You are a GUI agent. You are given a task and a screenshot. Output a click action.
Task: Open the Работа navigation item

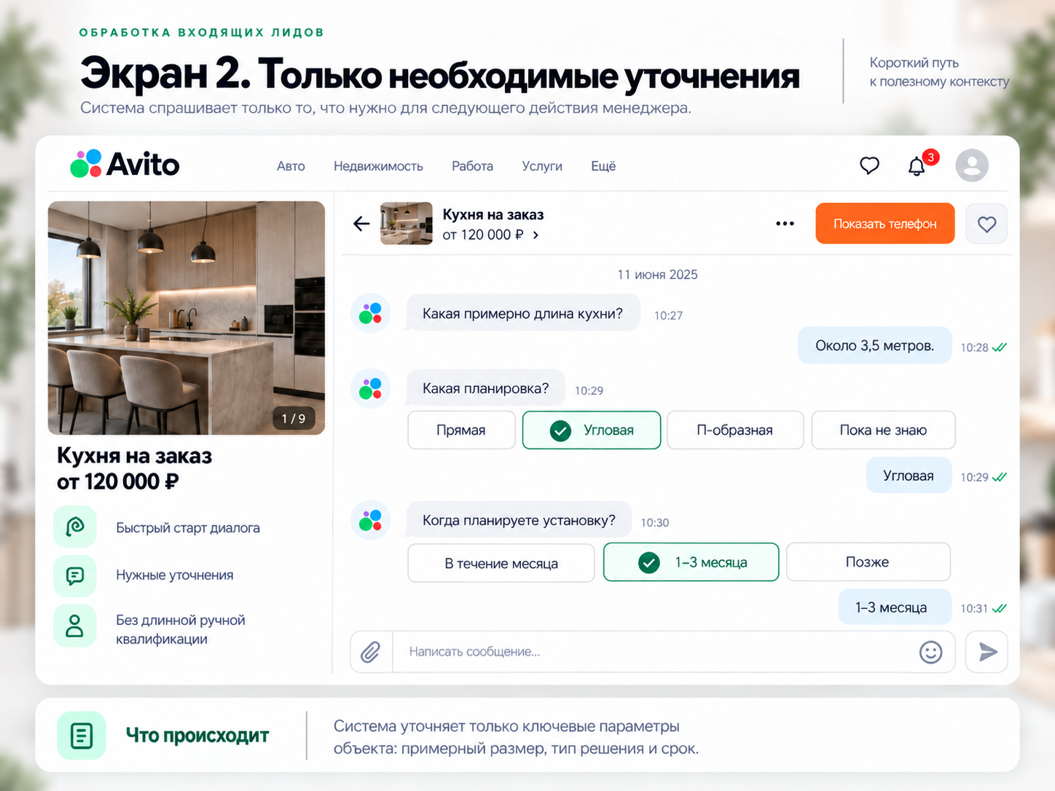point(472,166)
